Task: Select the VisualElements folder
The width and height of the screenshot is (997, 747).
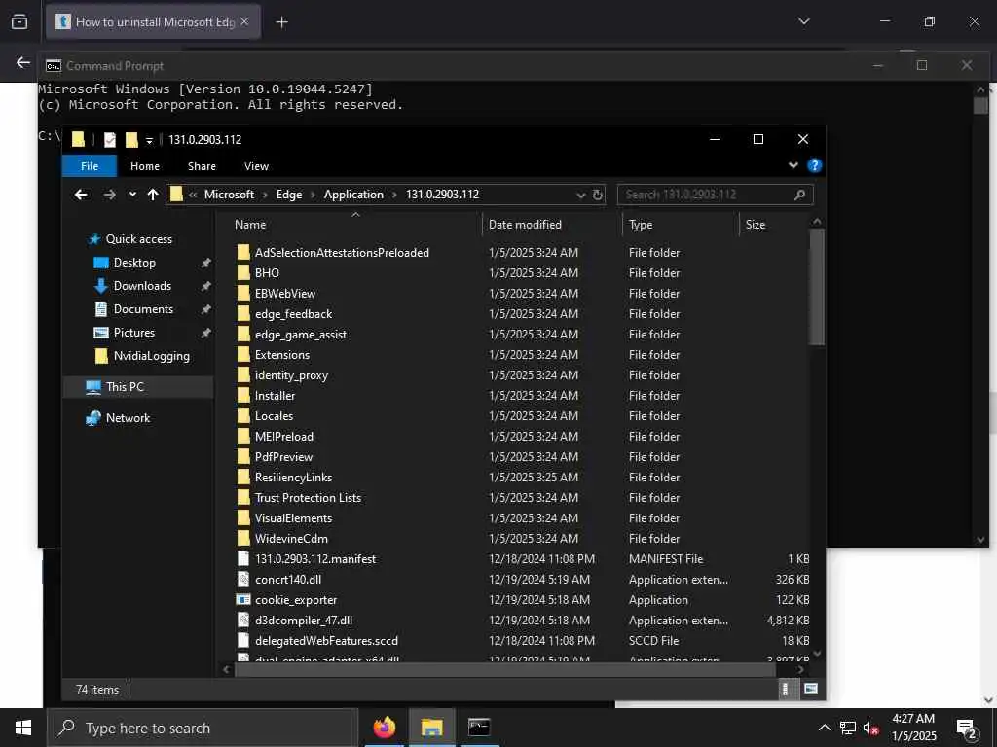Action: (x=293, y=518)
